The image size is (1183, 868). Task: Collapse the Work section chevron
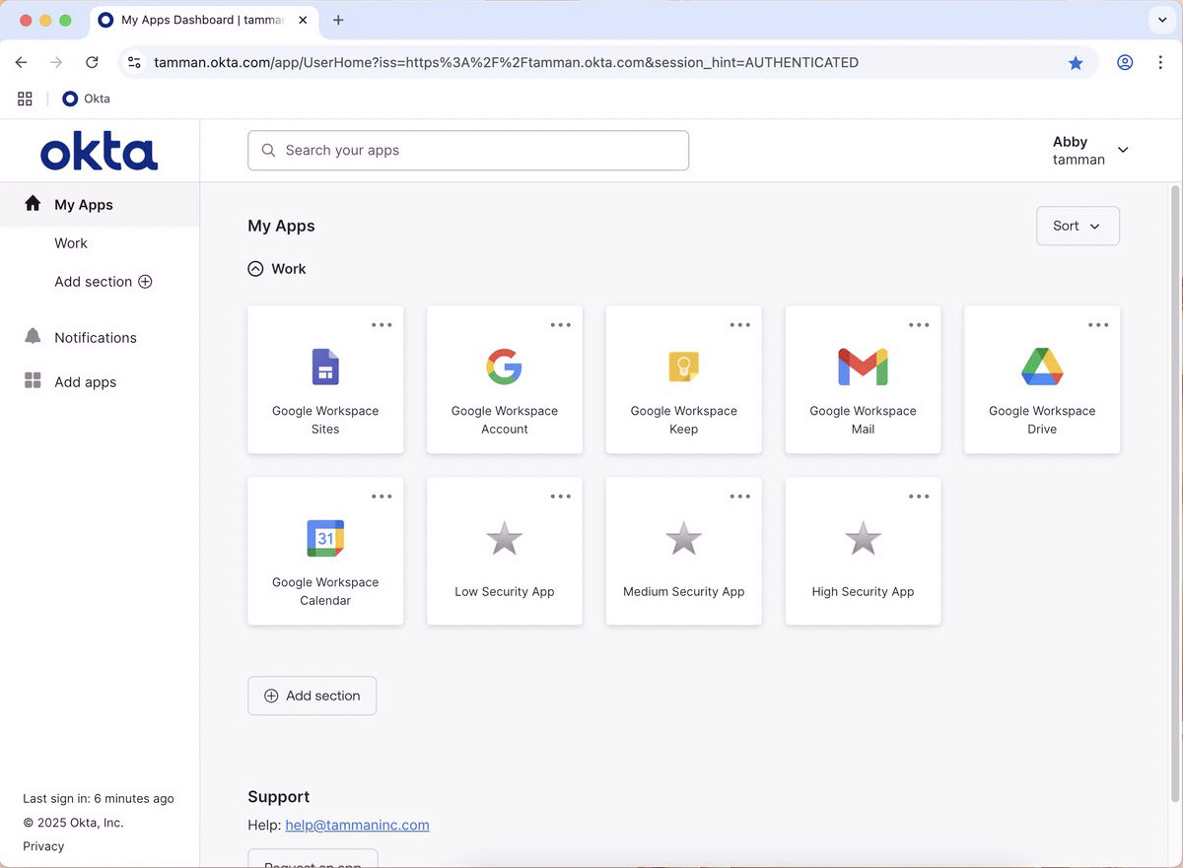coord(255,268)
